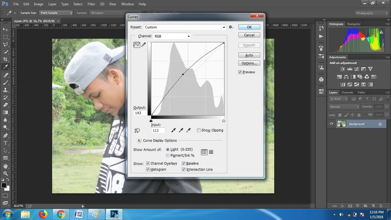Add a Brightness/Contrast adjustment
The image size is (391, 220).
(x=343, y=69)
